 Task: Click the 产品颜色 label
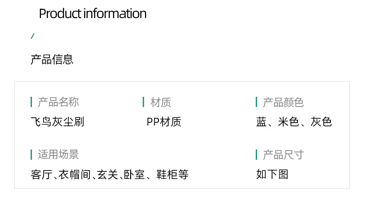283,102
